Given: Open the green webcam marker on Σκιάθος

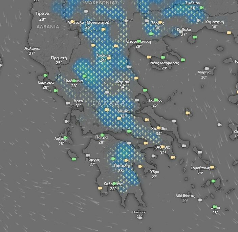Looking at the screenshot, I should point(155,100).
